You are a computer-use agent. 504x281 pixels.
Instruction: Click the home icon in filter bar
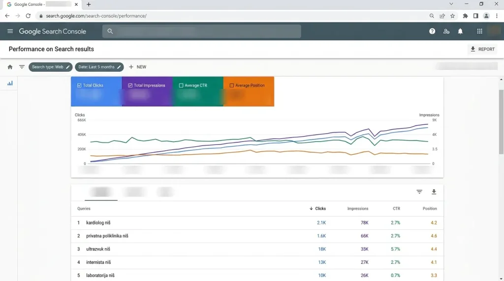[10, 67]
